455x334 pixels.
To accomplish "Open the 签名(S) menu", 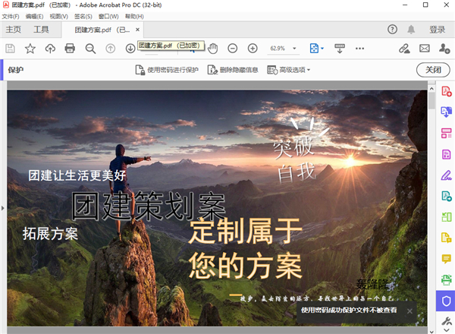I will 83,17.
